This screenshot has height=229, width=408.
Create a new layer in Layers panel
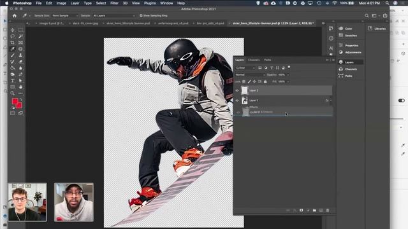point(321,211)
